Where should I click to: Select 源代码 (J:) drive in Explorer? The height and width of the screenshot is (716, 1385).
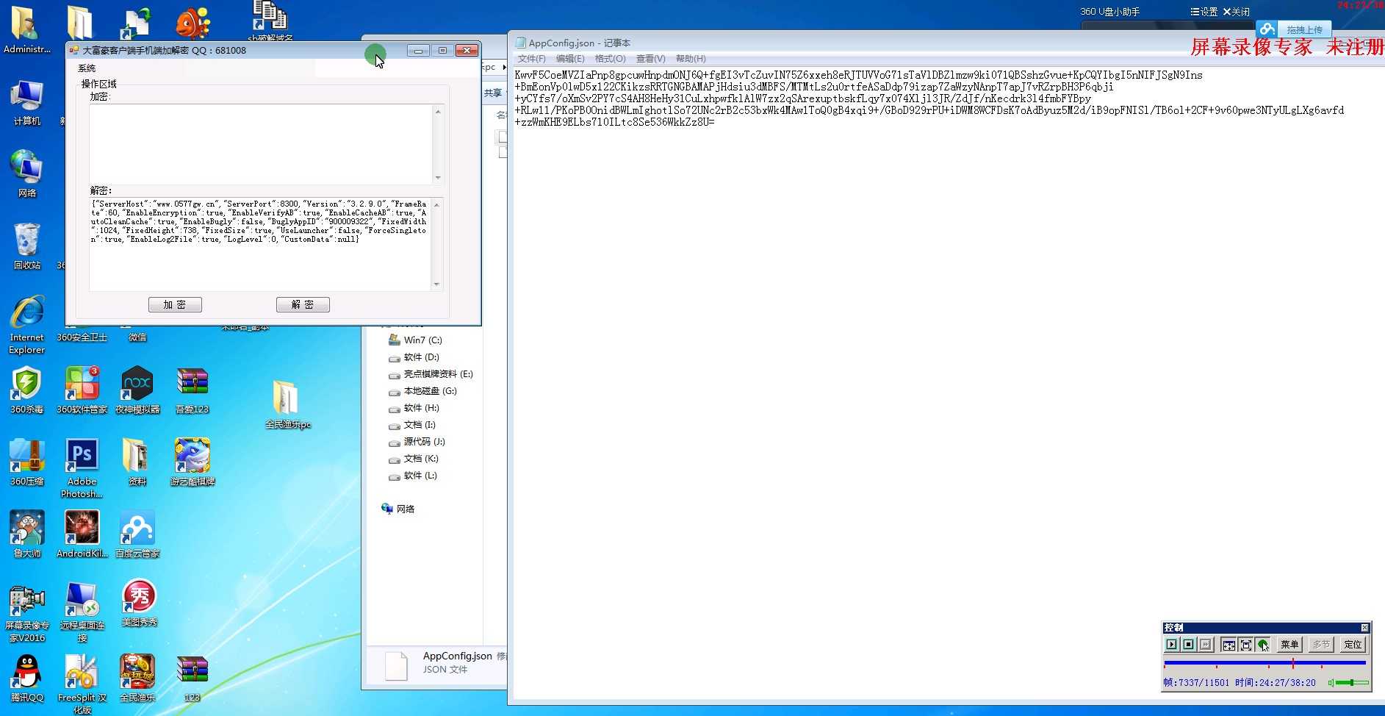tap(417, 442)
